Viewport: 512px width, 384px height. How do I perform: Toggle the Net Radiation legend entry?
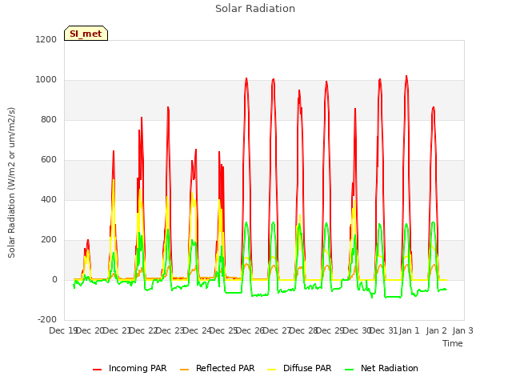(382, 368)
